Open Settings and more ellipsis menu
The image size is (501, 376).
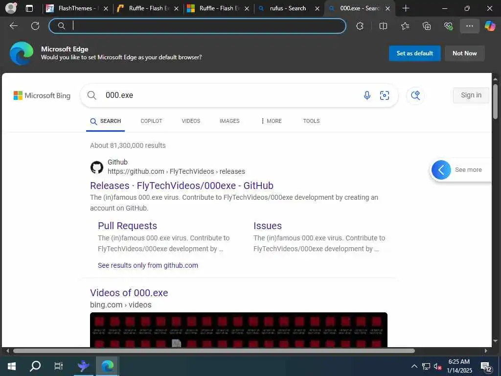click(469, 26)
